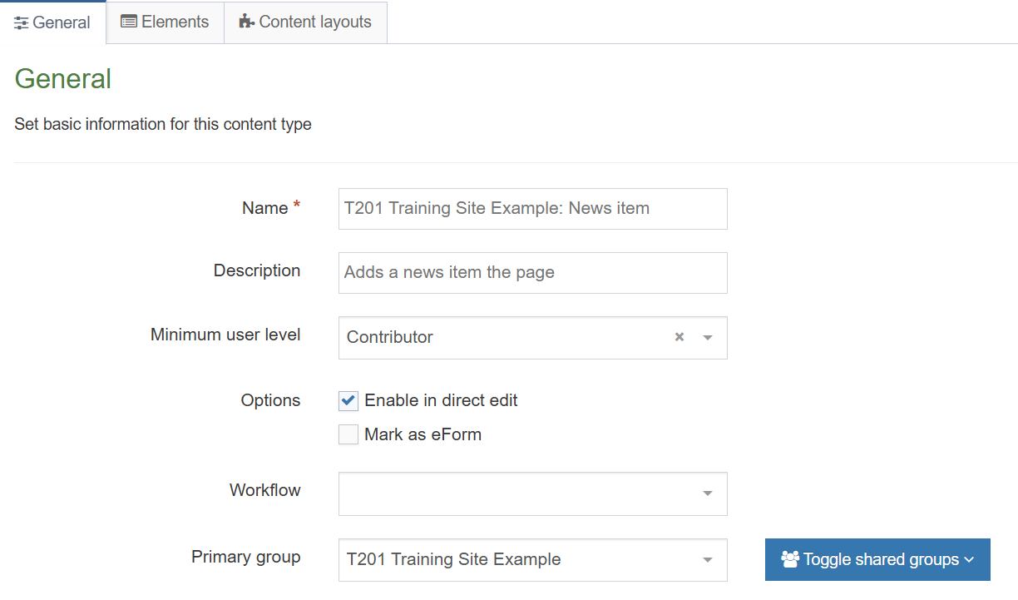
Task: Click the puzzle icon on Content layouts tab
Action: pyautogui.click(x=245, y=22)
